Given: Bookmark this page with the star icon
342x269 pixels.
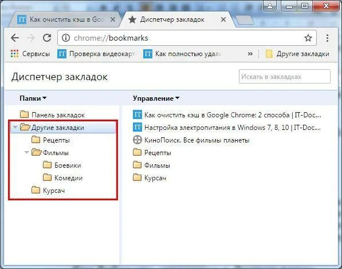Looking at the screenshot, I should pyautogui.click(x=308, y=38).
